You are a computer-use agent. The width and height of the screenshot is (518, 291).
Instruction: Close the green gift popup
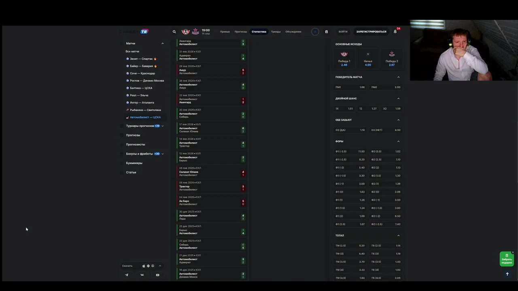pyautogui.click(x=513, y=253)
